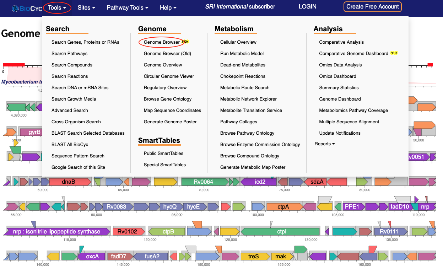Expand the Pathway Tools dropdown

pos(128,7)
